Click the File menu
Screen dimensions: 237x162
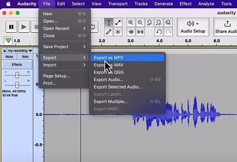47,4
